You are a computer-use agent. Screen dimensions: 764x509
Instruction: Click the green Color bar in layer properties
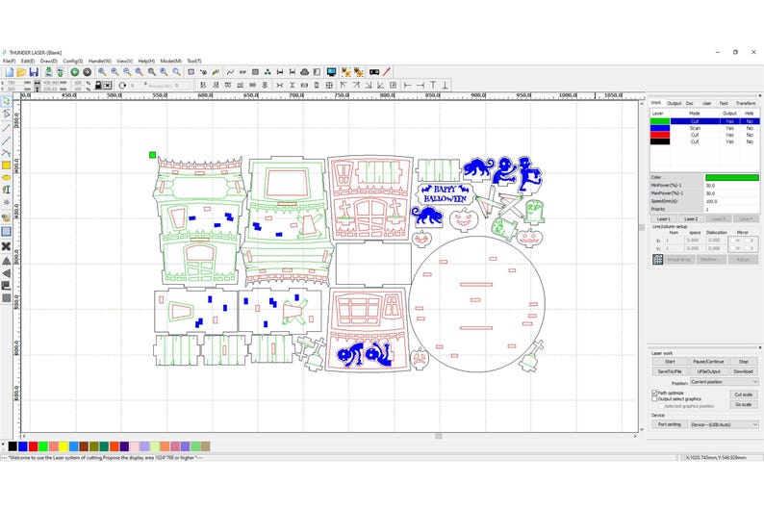(x=732, y=177)
